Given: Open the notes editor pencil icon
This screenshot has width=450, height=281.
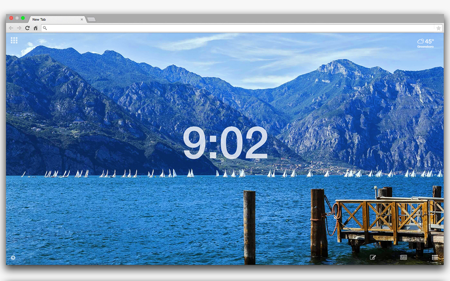Looking at the screenshot, I should pos(373,257).
